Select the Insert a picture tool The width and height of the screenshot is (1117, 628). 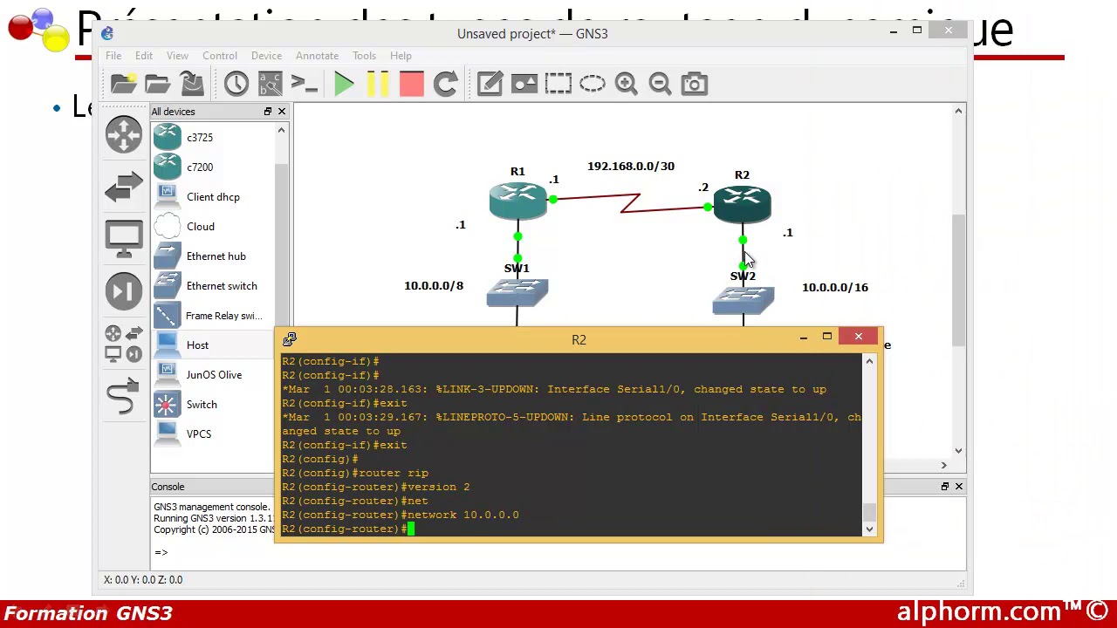click(x=524, y=84)
